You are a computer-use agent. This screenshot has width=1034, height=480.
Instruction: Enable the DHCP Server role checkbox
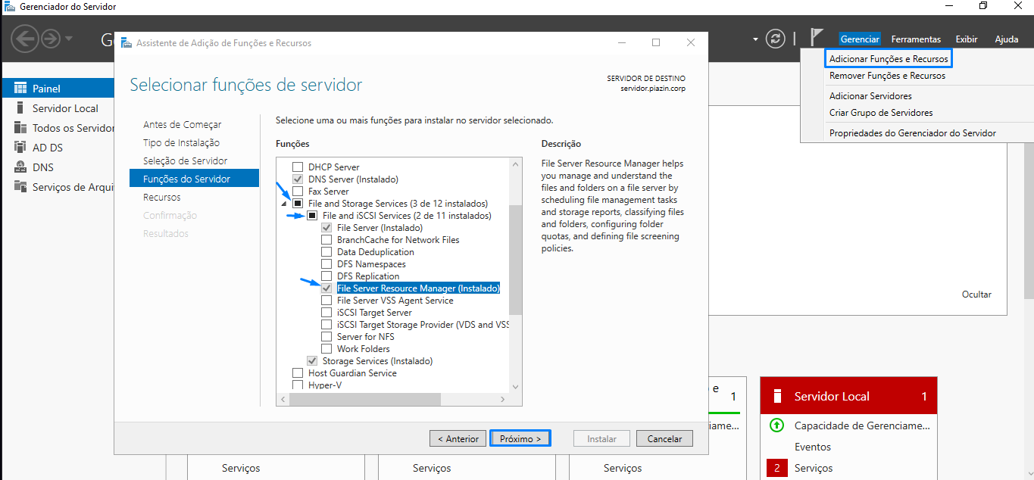tap(298, 167)
